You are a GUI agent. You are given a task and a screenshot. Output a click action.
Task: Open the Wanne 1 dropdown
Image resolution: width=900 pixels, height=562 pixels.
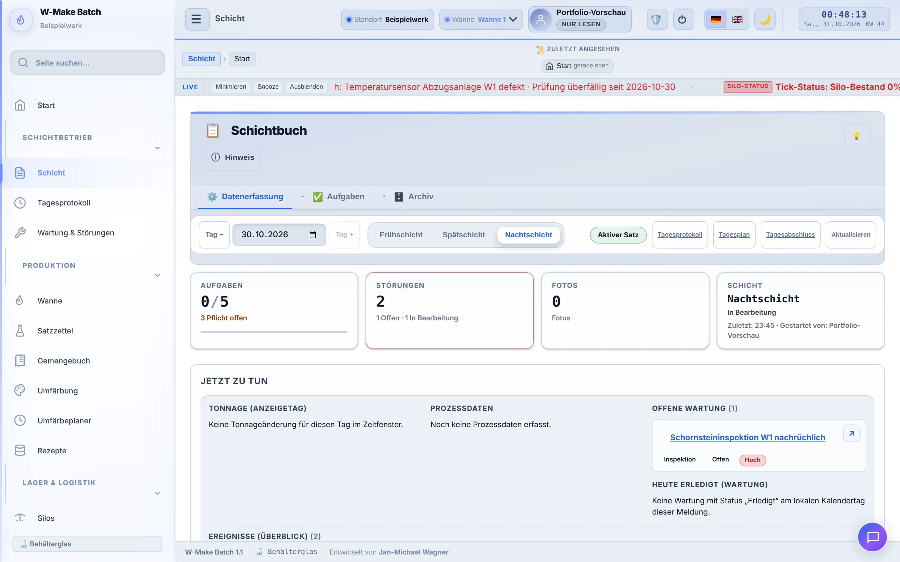point(481,19)
